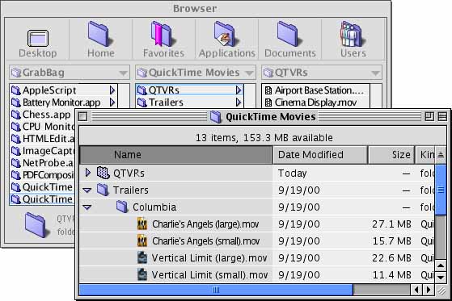This screenshot has width=452, height=301.
Task: Open the Documents icon in Browser toolbar
Action: (290, 40)
